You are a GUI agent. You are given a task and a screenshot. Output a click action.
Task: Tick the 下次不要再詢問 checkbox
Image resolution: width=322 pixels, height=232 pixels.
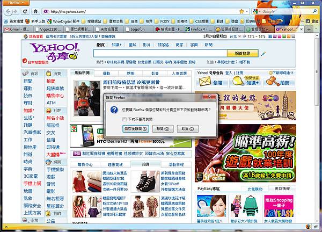click(125, 119)
